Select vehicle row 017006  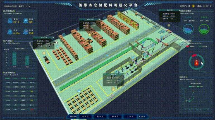tap(20, 100)
